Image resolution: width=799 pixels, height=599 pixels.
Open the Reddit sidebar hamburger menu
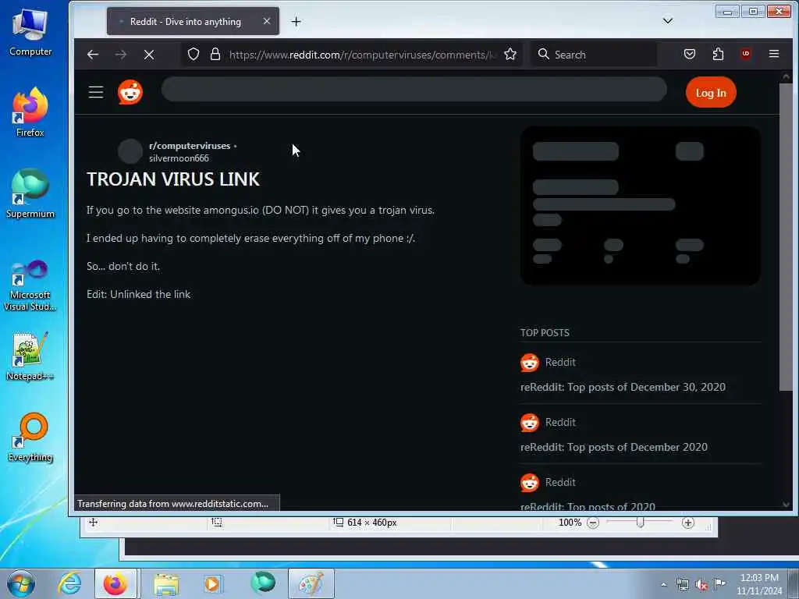point(96,92)
